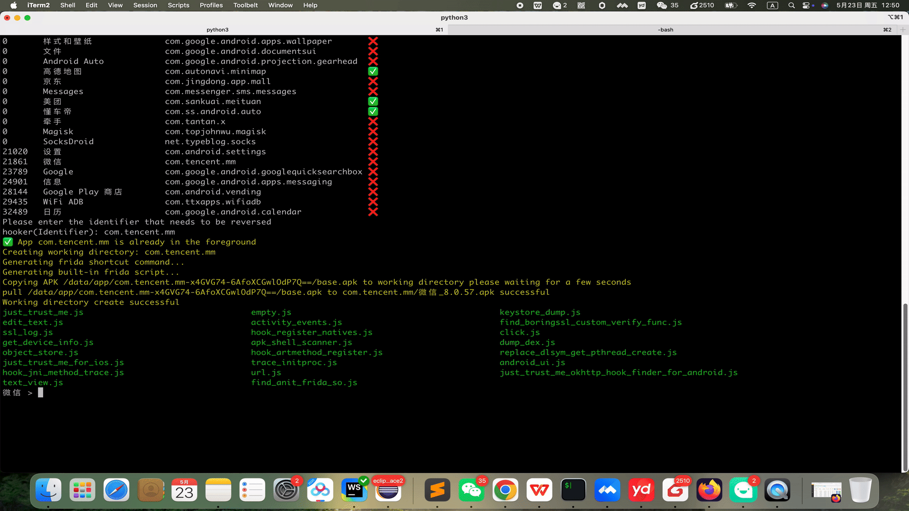Image resolution: width=909 pixels, height=511 pixels.
Task: Select the python3 tab
Action: click(217, 29)
